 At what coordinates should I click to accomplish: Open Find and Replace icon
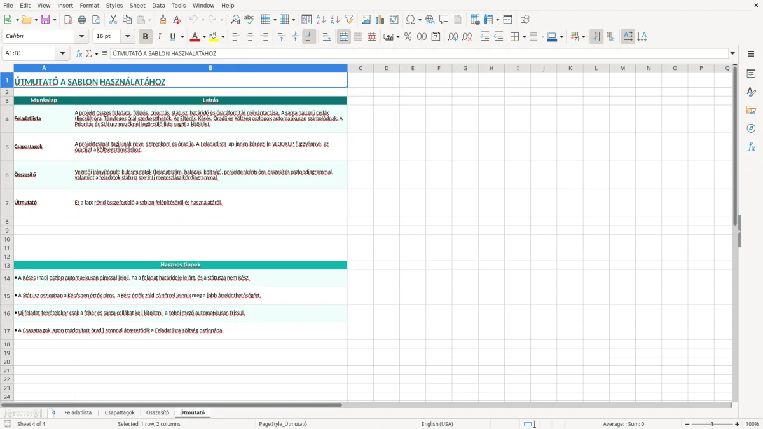coord(235,20)
